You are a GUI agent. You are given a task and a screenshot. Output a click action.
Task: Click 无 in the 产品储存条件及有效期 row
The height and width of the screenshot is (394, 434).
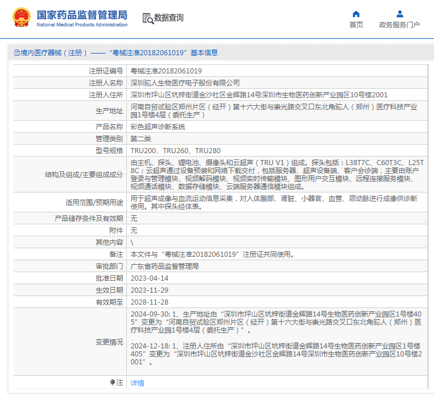[134, 219]
